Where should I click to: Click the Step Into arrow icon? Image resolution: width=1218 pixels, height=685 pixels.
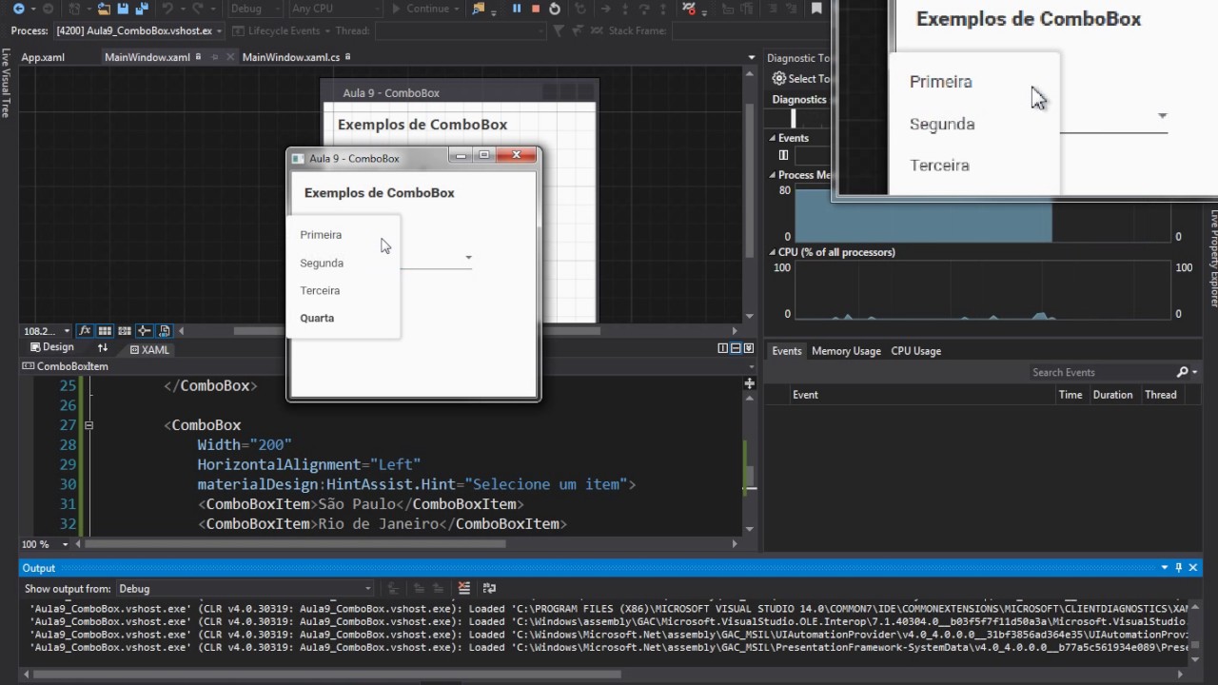click(625, 9)
